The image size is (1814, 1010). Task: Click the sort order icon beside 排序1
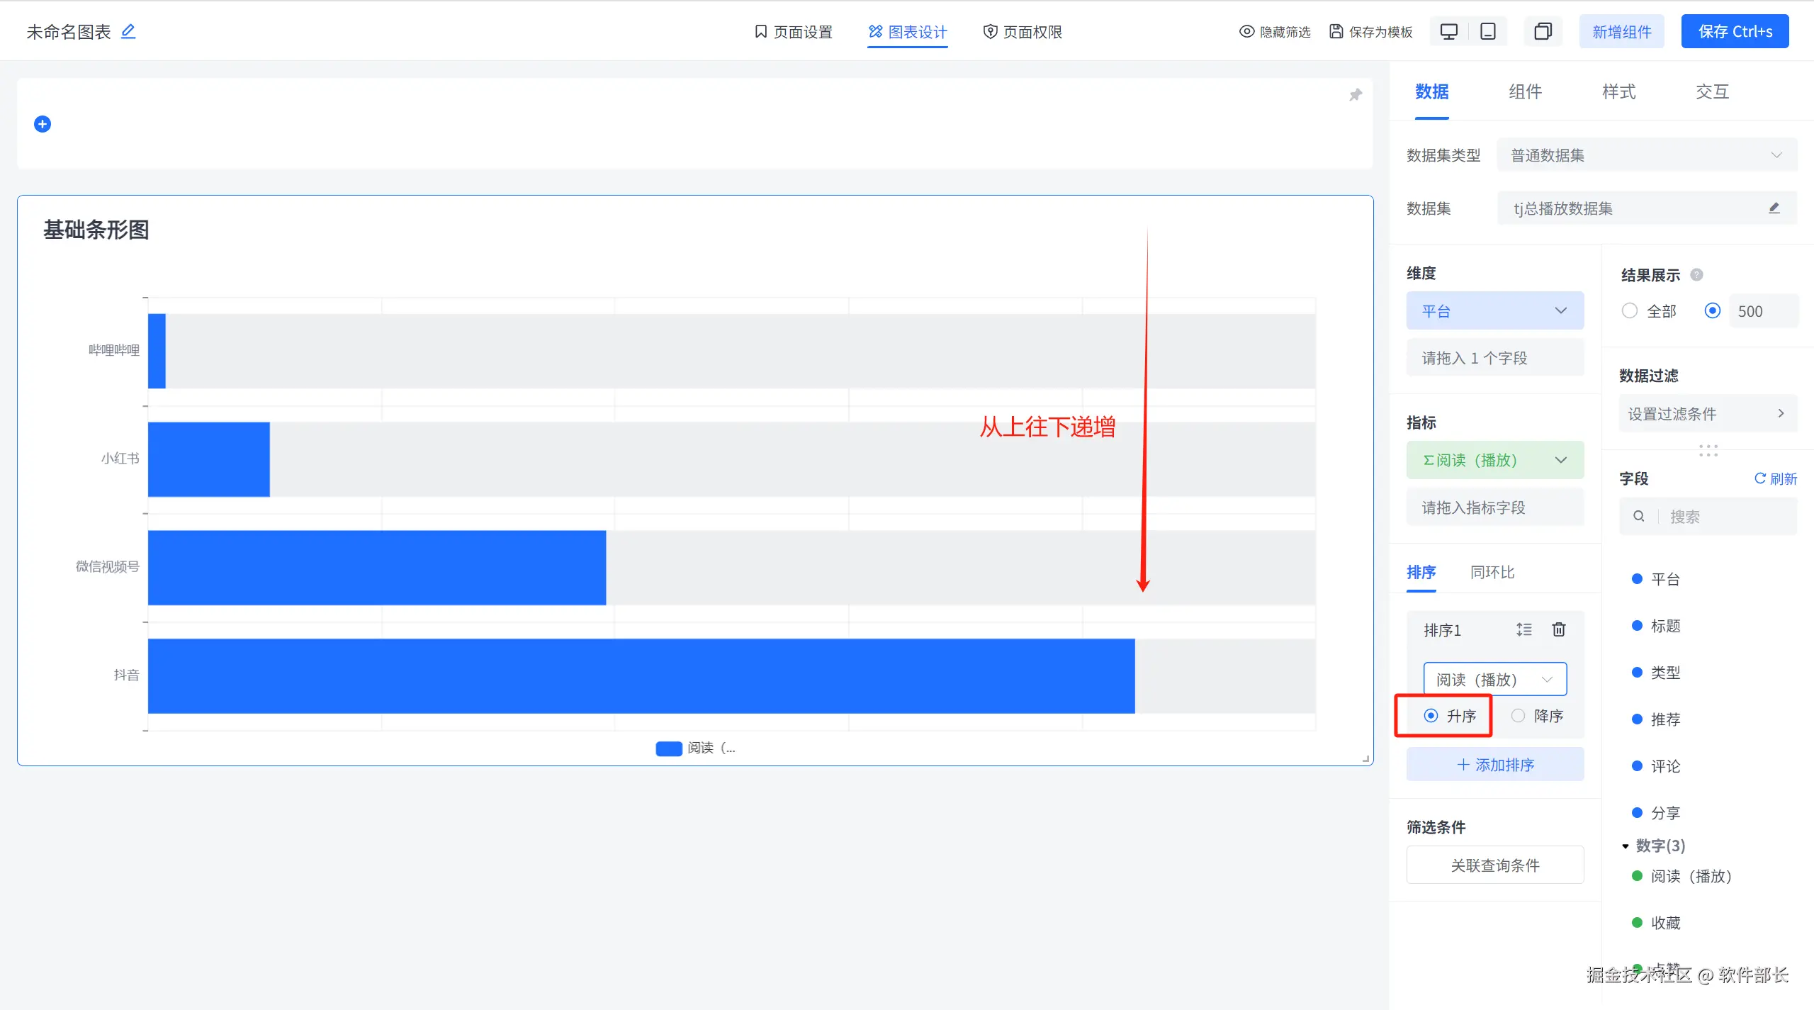pyautogui.click(x=1524, y=629)
